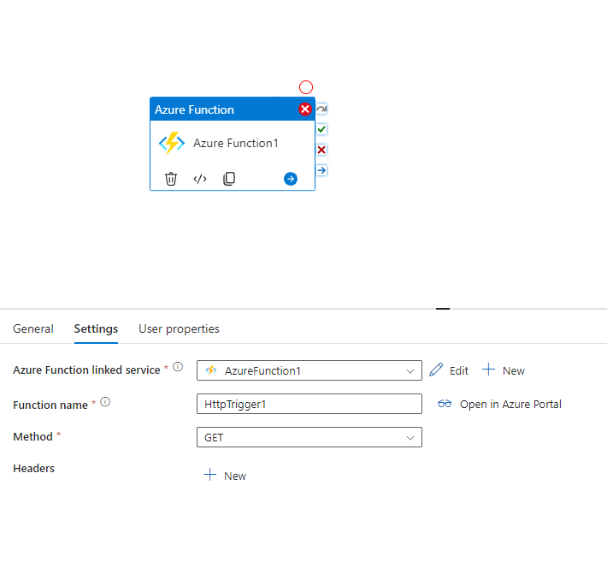Clone the Azure Function1 activity

pos(229,179)
